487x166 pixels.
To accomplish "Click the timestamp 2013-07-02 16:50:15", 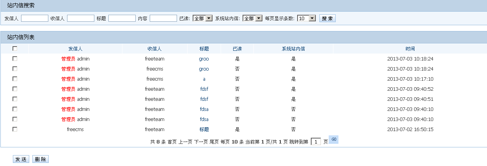I will (410, 130).
